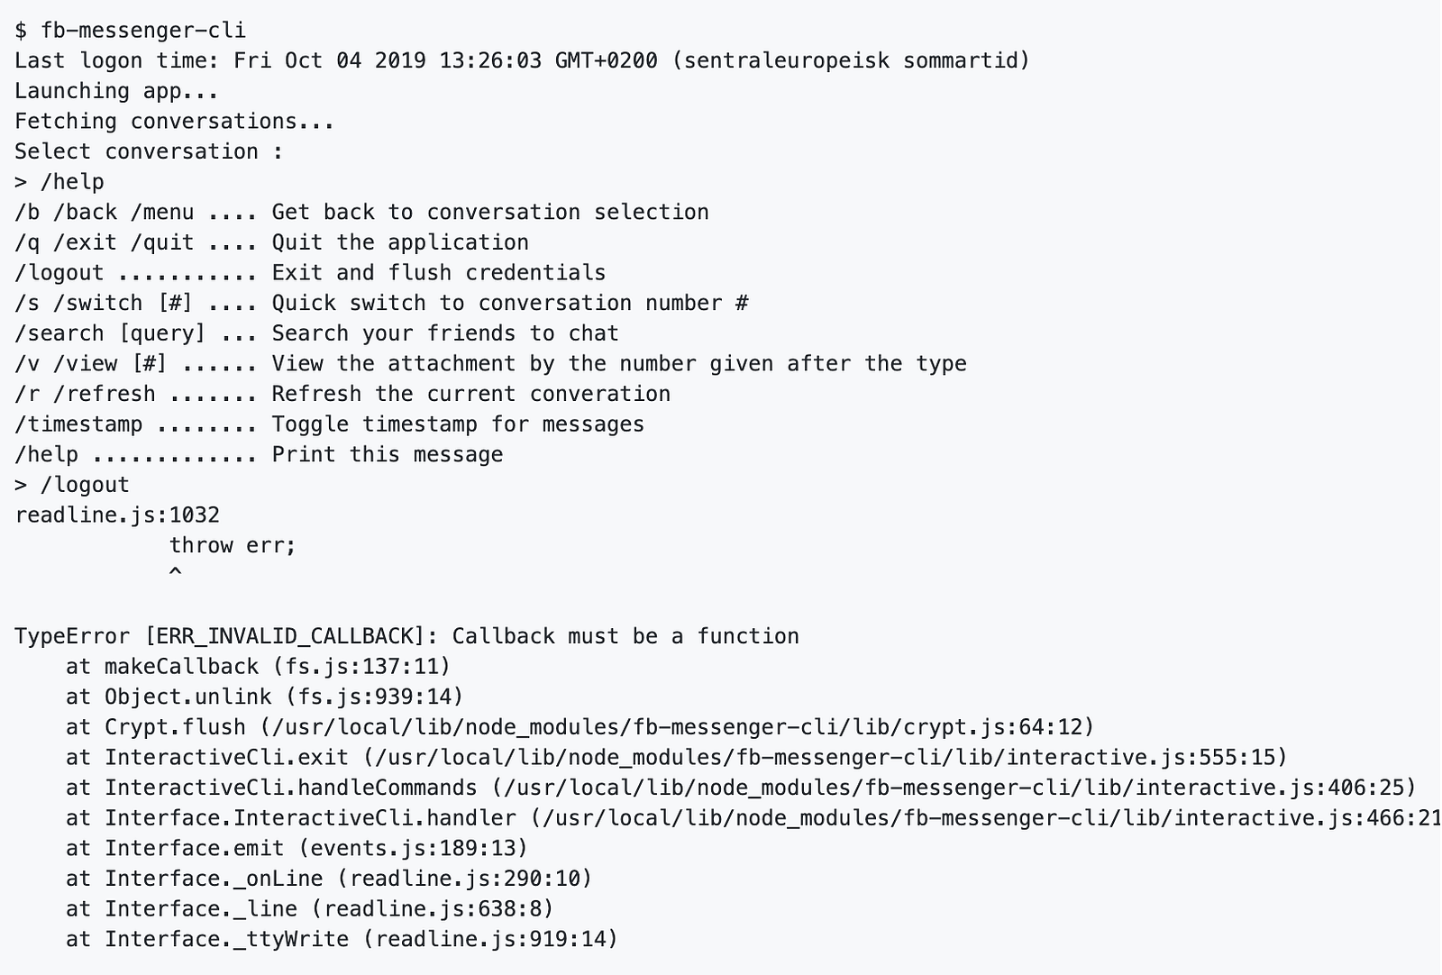Viewport: 1442px width, 975px height.
Task: Click the Last logon time line
Action: pos(522,60)
